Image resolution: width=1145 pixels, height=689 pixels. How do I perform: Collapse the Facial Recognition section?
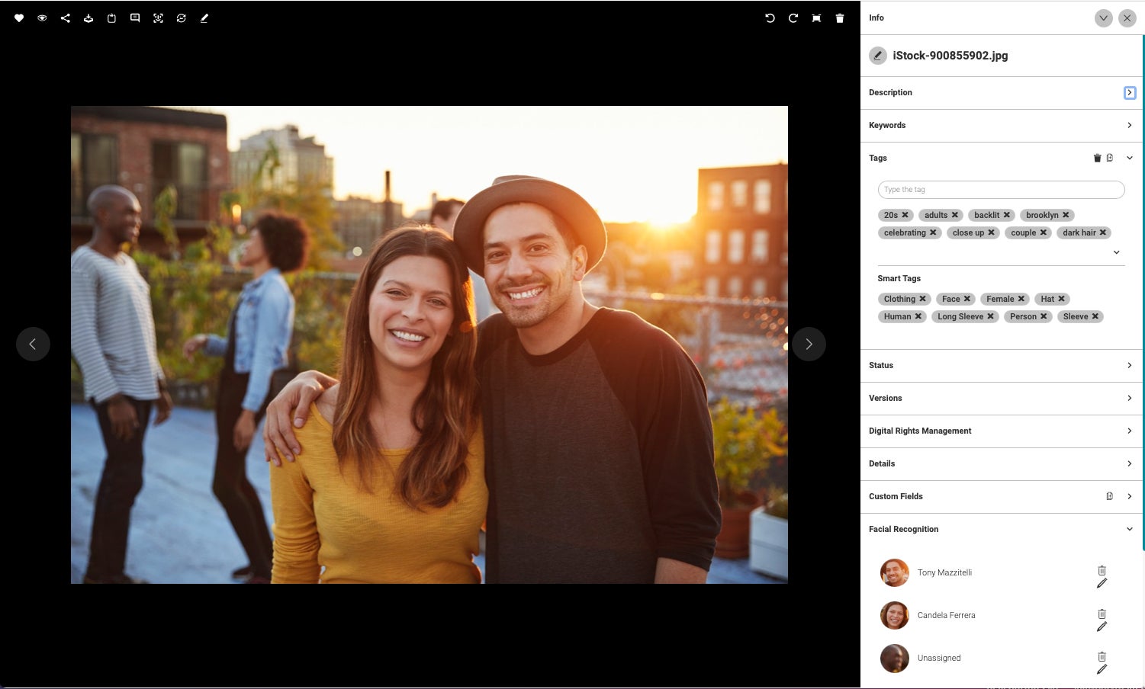1130,529
